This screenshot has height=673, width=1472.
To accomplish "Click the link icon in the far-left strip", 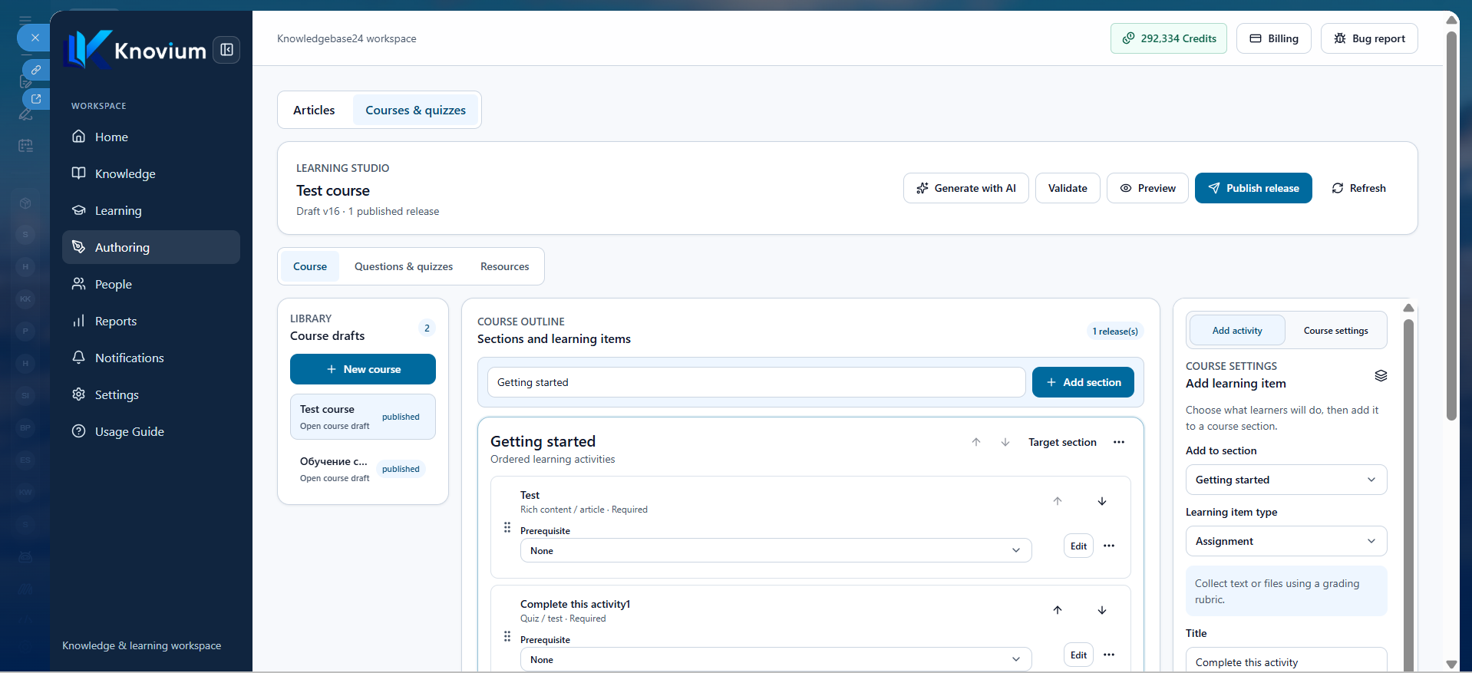I will [x=36, y=70].
